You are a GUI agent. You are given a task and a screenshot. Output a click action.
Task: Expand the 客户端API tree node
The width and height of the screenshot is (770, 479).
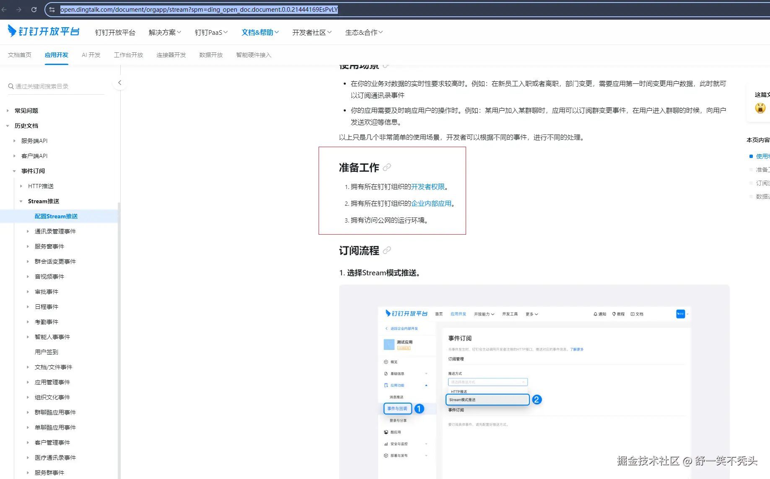(x=14, y=156)
